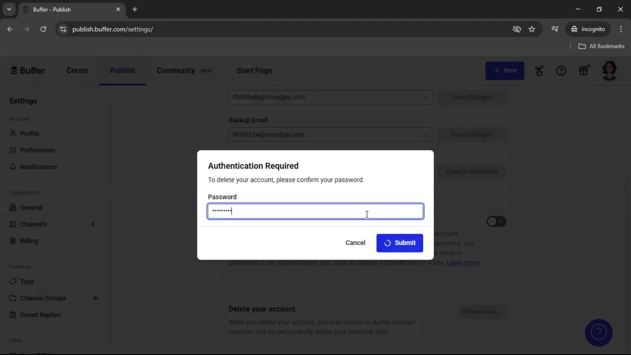Bookmark this page with the star icon
The width and height of the screenshot is (631, 355).
coord(532,29)
